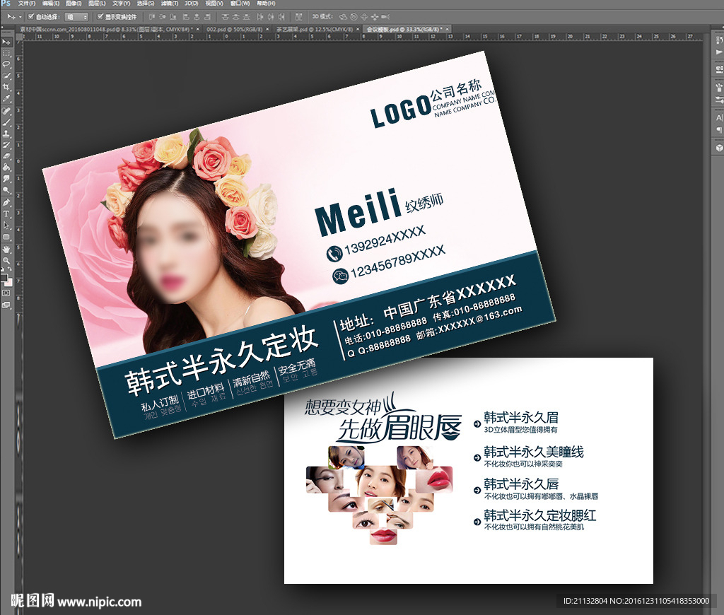
Task: Select the Path Selection tool
Action: [x=6, y=225]
